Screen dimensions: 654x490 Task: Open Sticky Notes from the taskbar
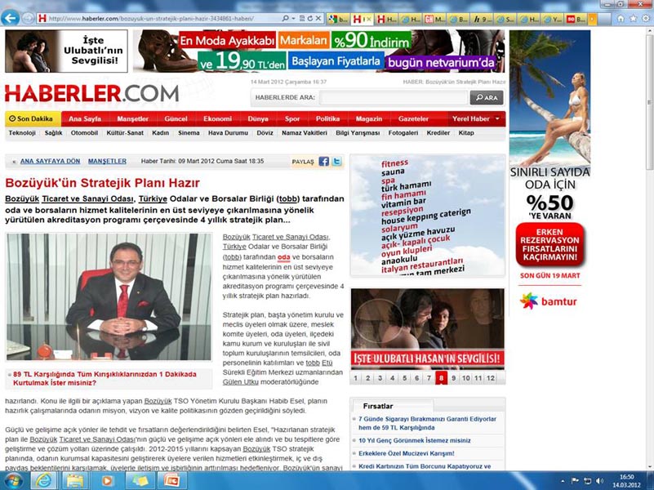(140, 481)
